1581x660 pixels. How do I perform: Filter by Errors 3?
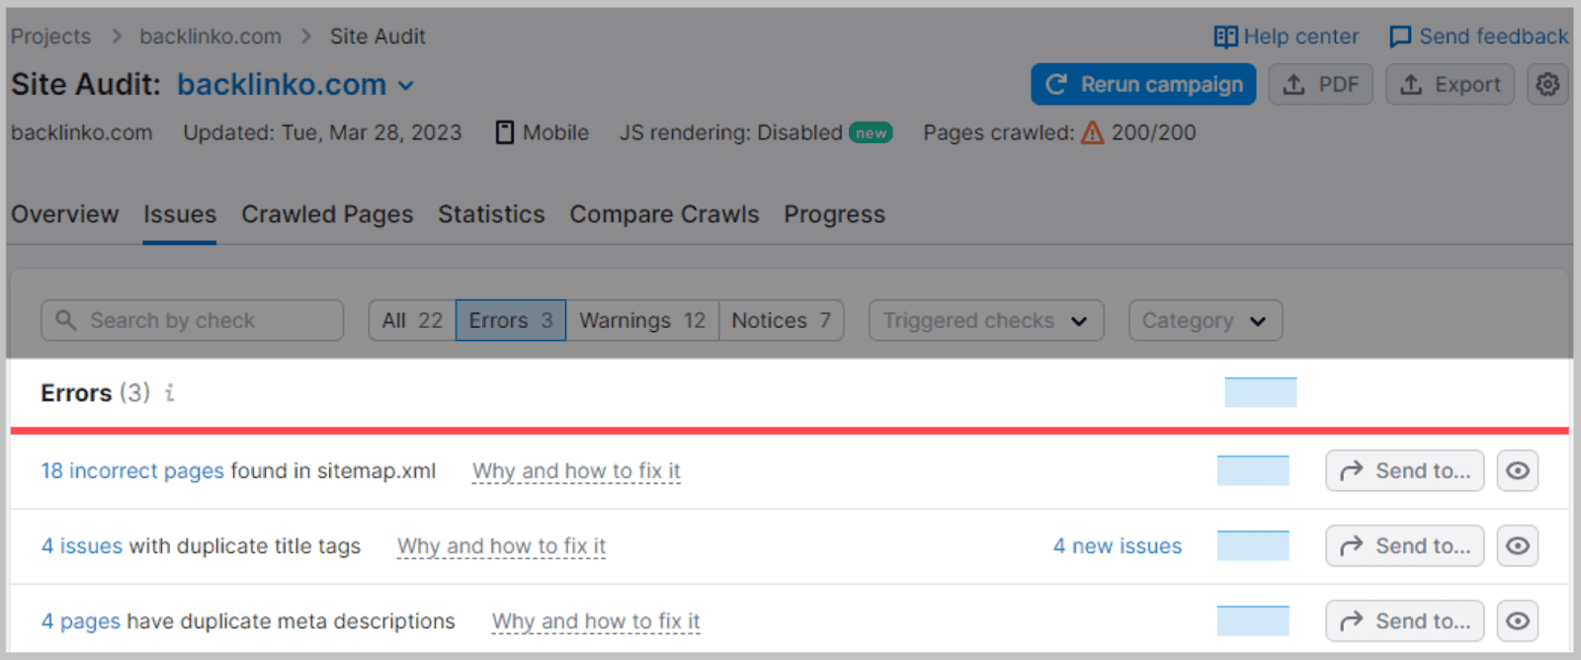511,320
